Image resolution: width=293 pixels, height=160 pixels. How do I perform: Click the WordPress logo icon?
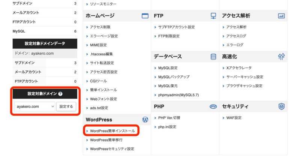pyautogui.click(x=145, y=120)
